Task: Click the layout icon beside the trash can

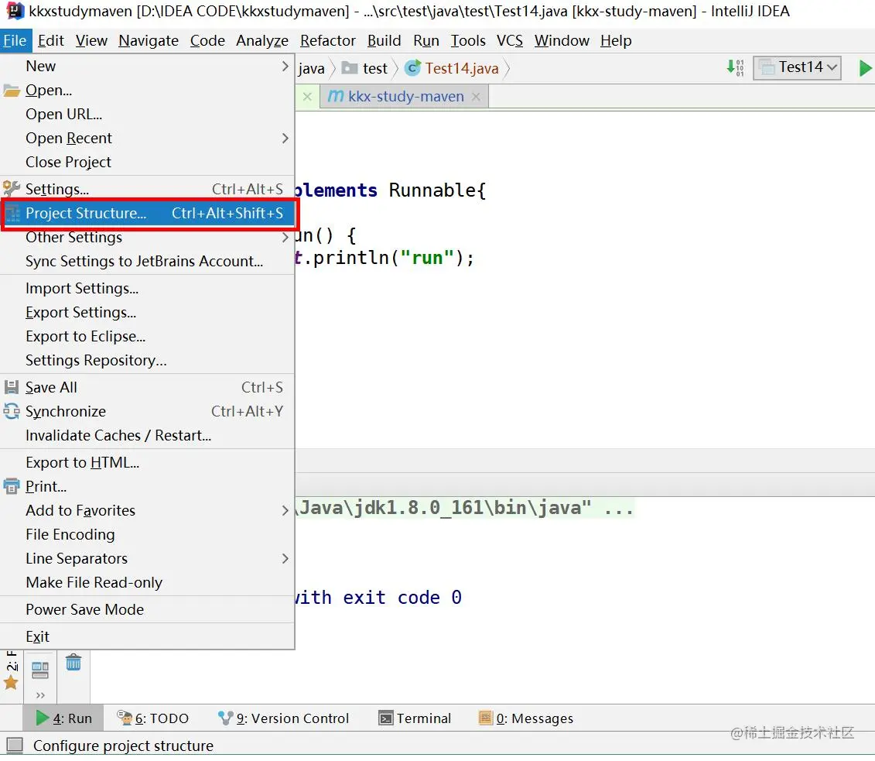Action: tap(40, 670)
